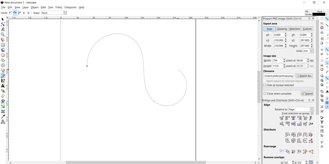The height and width of the screenshot is (164, 329).
Task: Click the Fill None indicator
Action: pyautogui.click(x=319, y=11)
